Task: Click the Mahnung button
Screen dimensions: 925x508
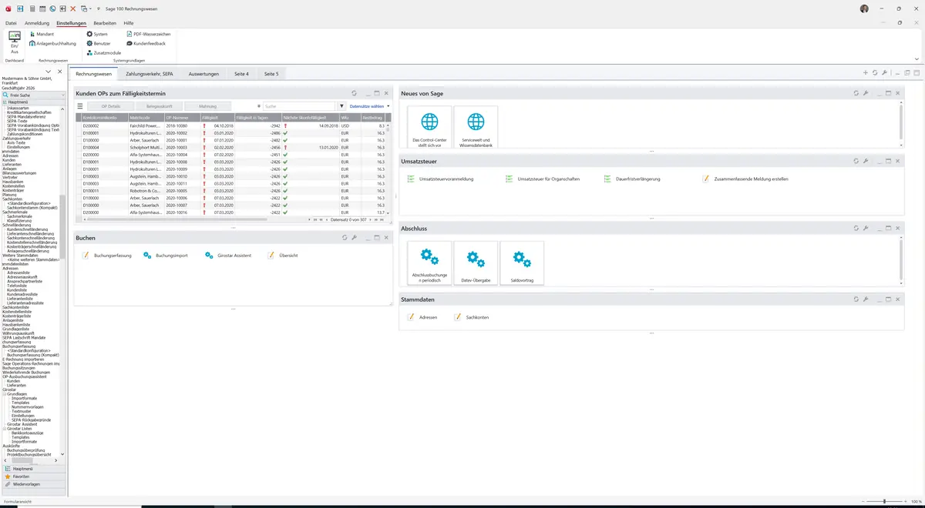Action: pos(208,106)
